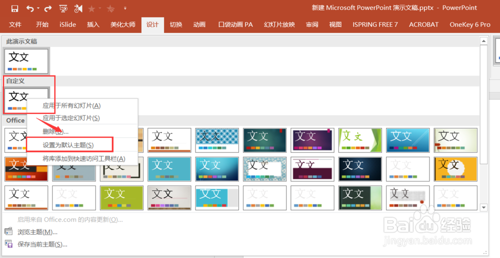Select theme thumbnail under 此演示文稿

(26, 61)
